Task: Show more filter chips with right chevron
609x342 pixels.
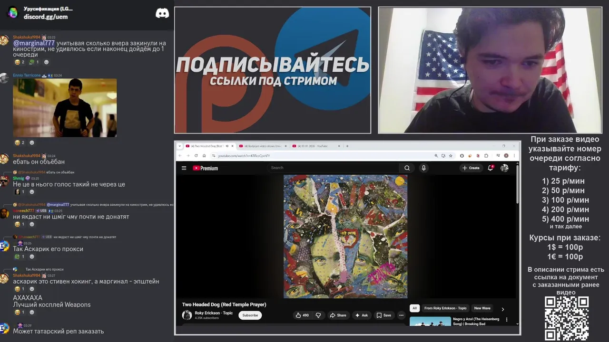Action: point(503,309)
